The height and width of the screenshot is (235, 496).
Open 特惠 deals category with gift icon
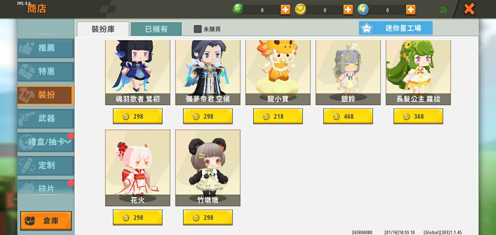coord(46,71)
